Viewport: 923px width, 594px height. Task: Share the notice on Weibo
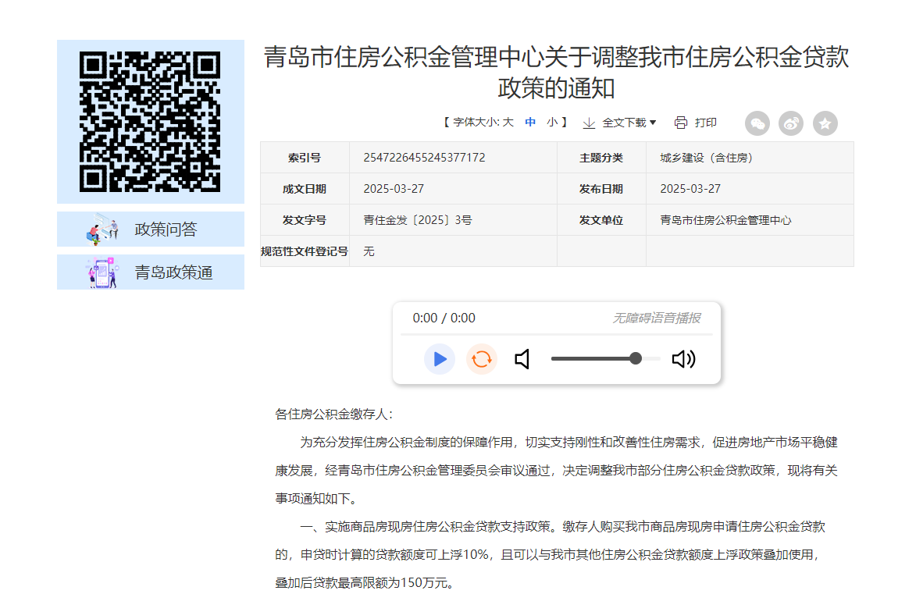pos(791,123)
